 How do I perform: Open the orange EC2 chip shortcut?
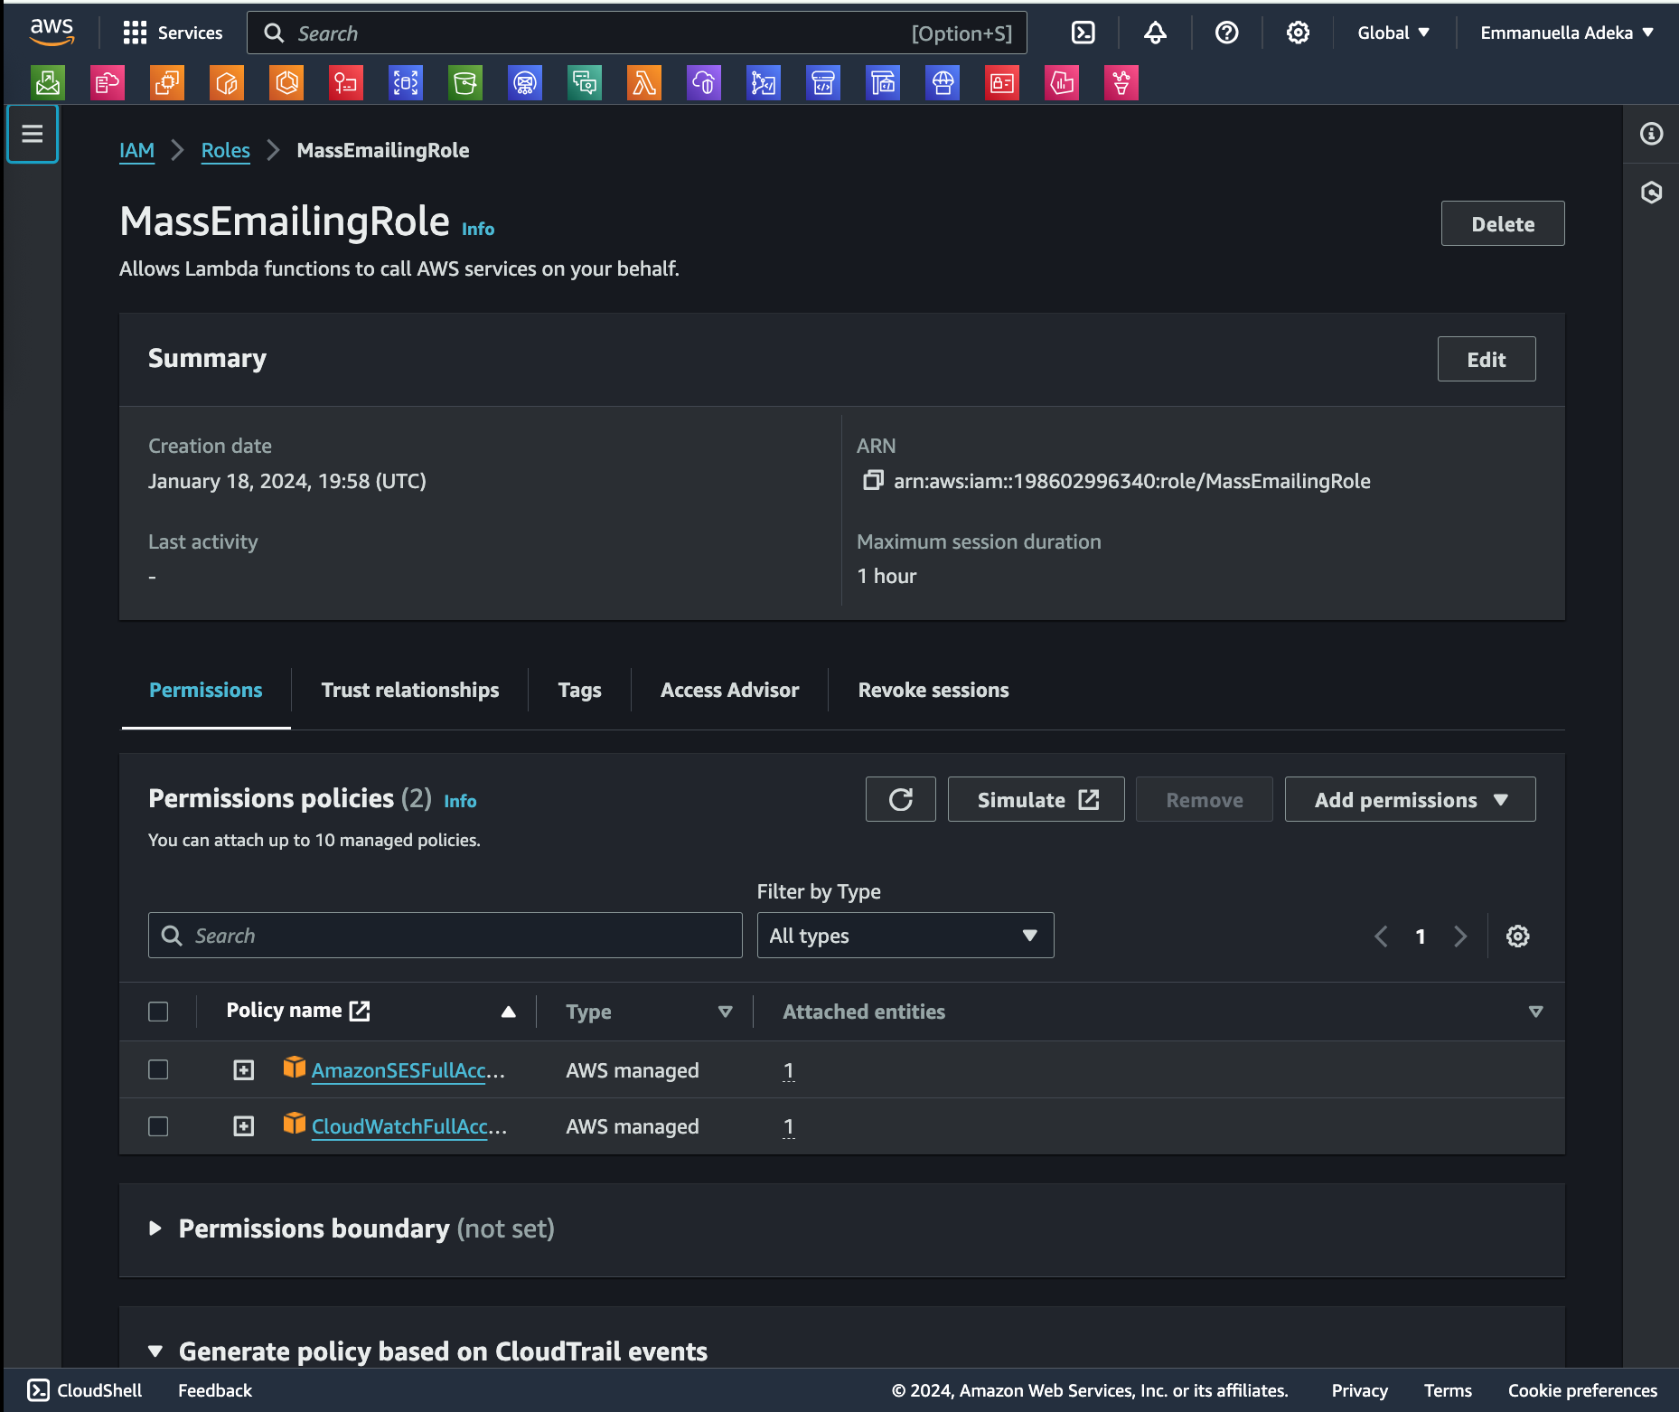point(167,83)
